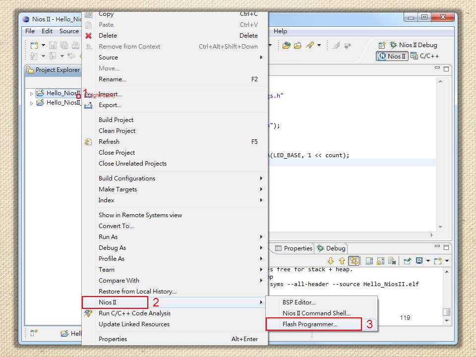Minimize the editor area

(x=437, y=68)
